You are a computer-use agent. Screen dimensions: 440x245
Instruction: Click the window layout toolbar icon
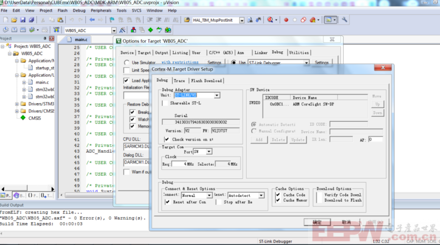point(329,20)
